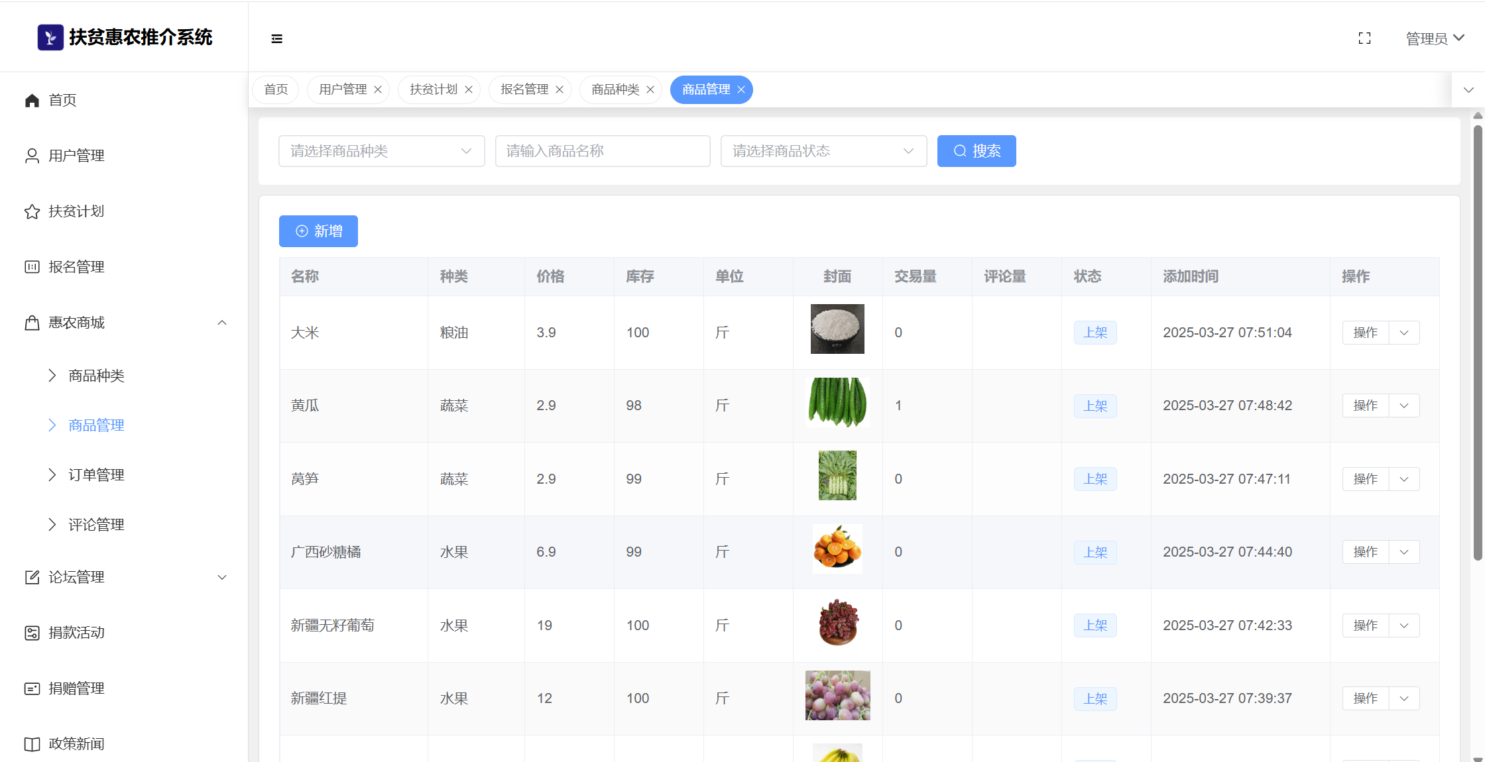Select 订单管理 submenu item
The width and height of the screenshot is (1485, 762).
coord(96,475)
